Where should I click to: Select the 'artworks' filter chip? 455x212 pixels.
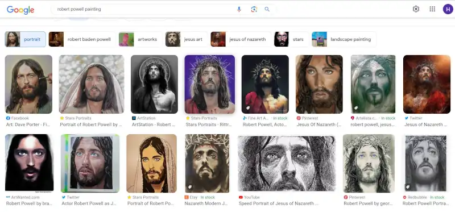(x=140, y=39)
